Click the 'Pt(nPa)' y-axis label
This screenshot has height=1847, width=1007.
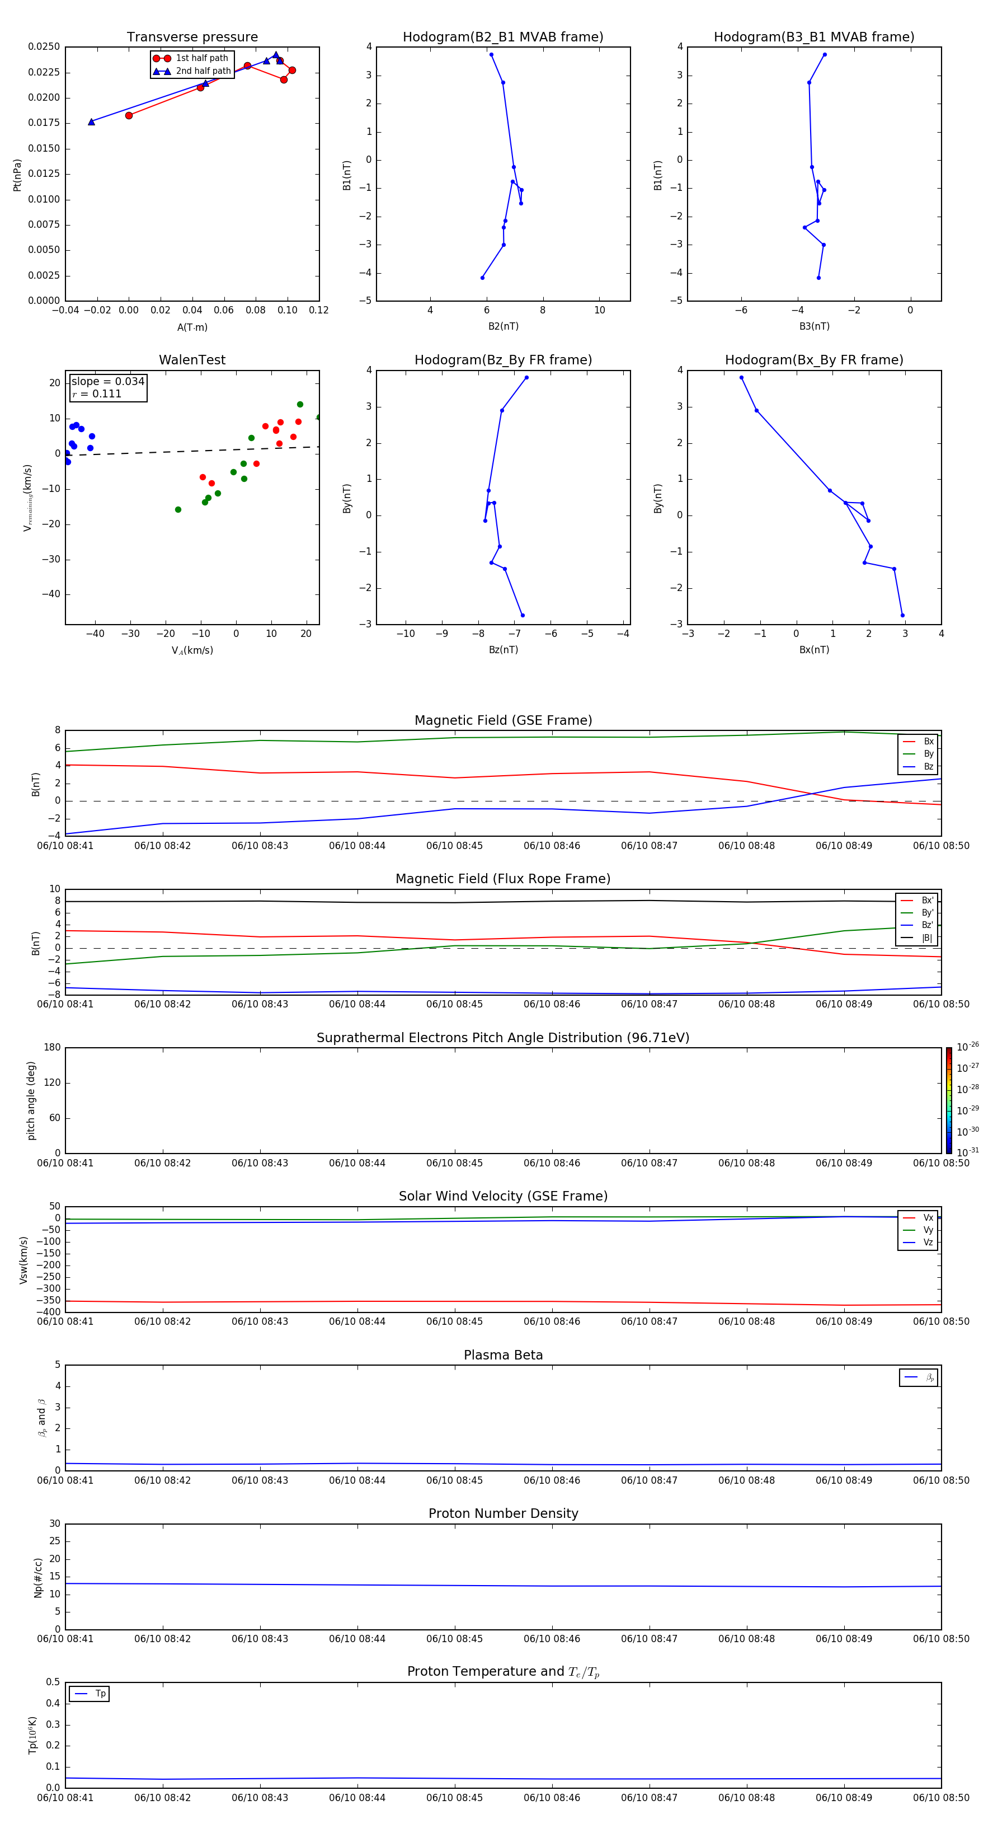point(17,174)
